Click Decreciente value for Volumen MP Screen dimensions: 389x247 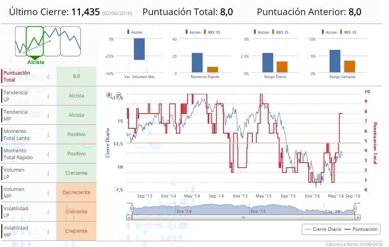(76, 192)
